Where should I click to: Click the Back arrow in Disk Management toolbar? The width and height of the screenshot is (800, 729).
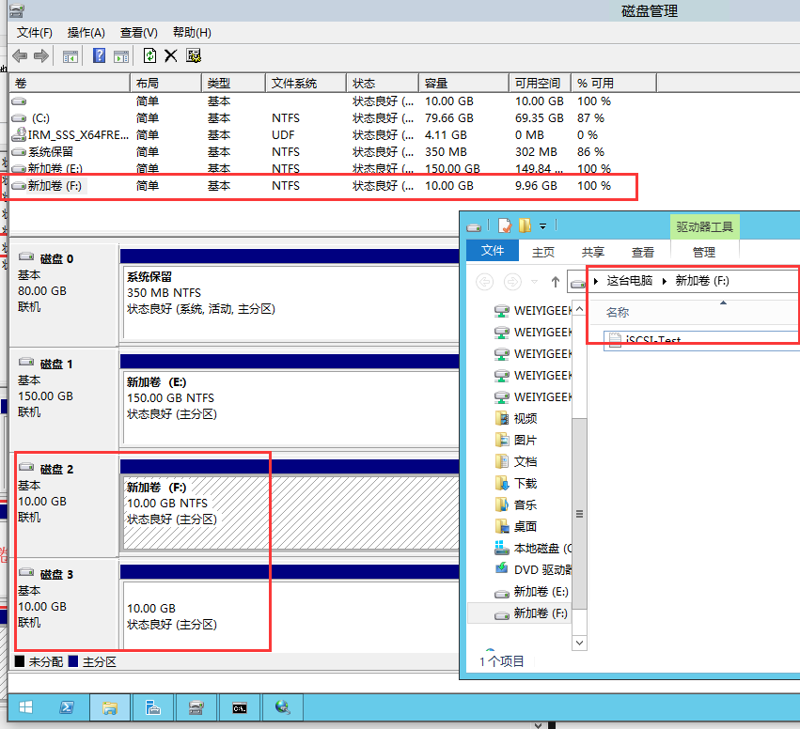[20, 55]
